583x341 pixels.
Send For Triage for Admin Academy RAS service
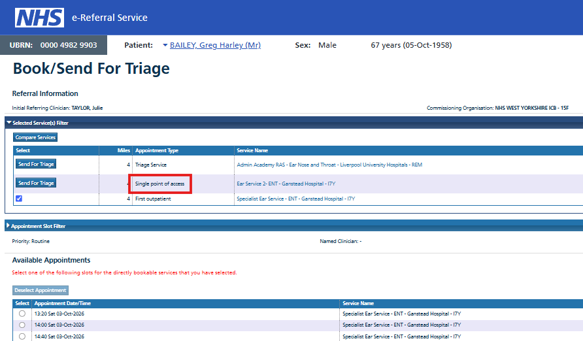[36, 164]
